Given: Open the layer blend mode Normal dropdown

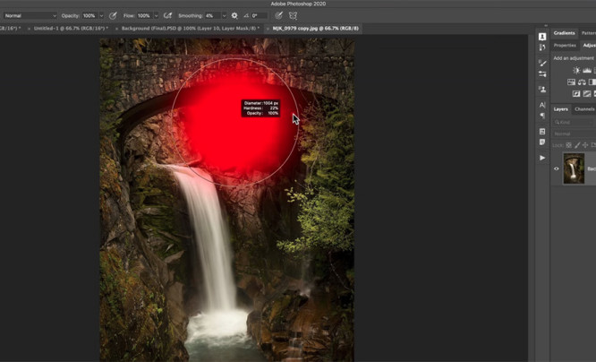Looking at the screenshot, I should click(575, 134).
